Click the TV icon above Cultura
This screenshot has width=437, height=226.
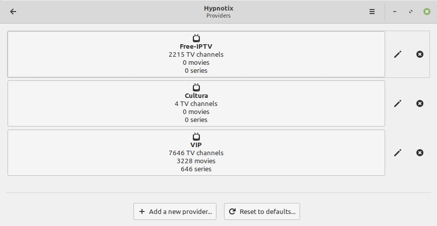(196, 87)
